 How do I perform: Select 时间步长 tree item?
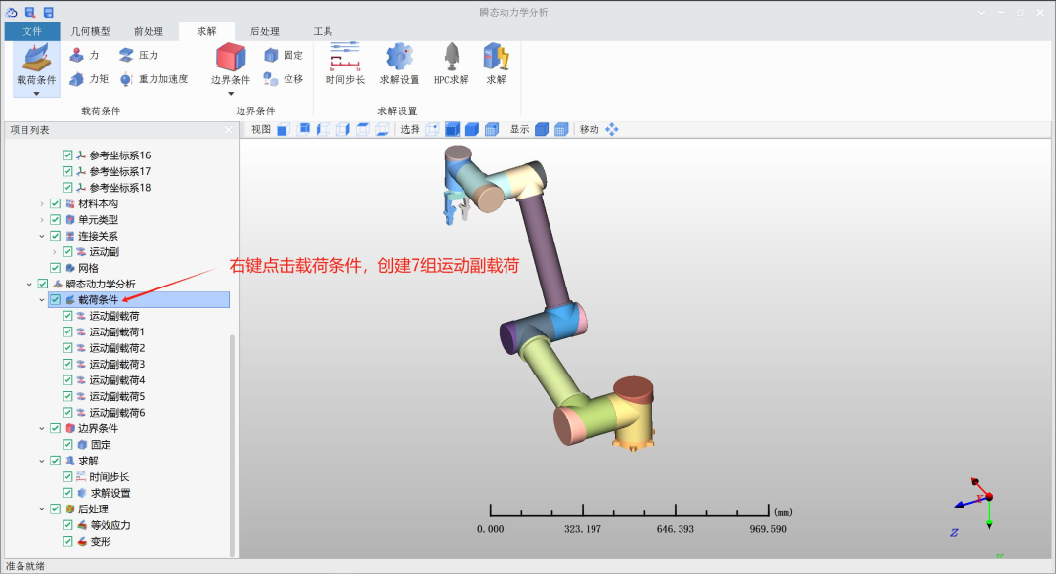pyautogui.click(x=110, y=477)
